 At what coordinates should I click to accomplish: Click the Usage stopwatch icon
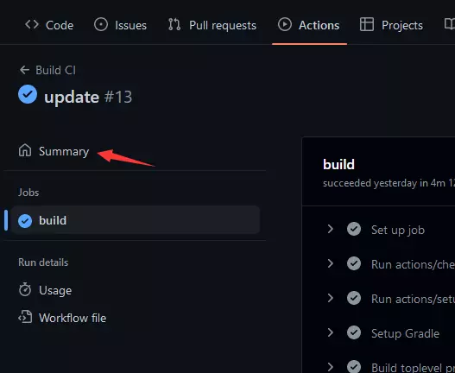pos(25,289)
